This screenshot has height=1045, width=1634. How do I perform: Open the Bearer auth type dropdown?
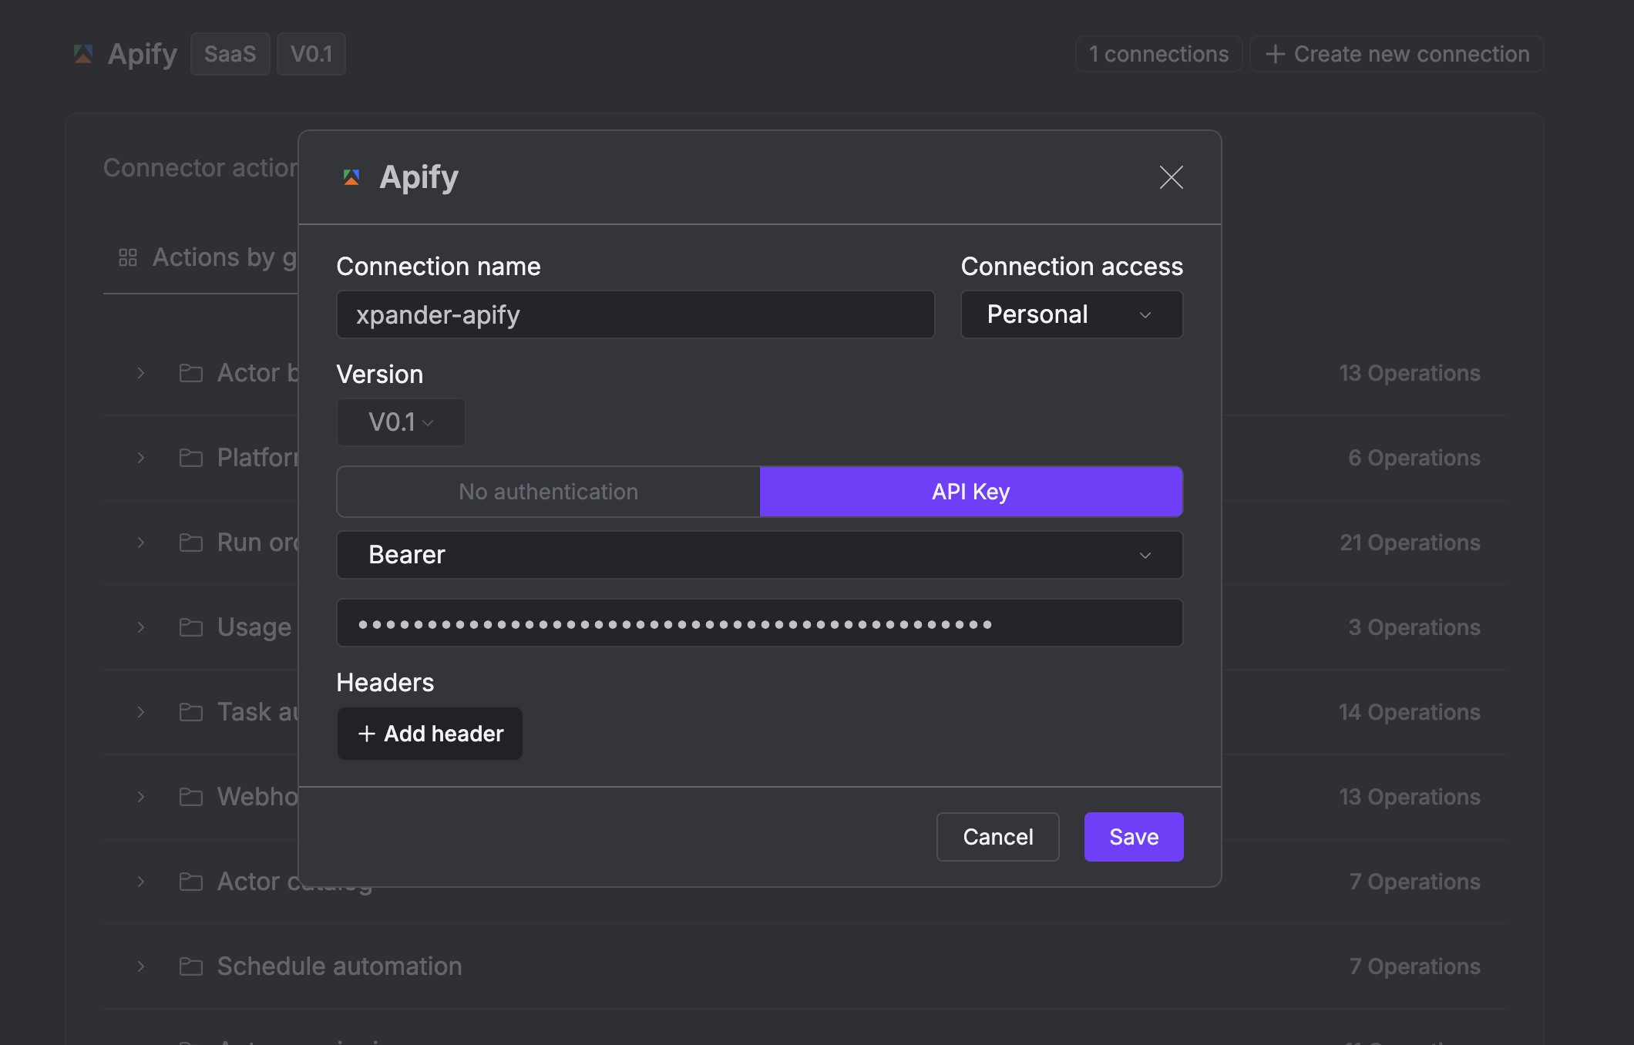(759, 555)
